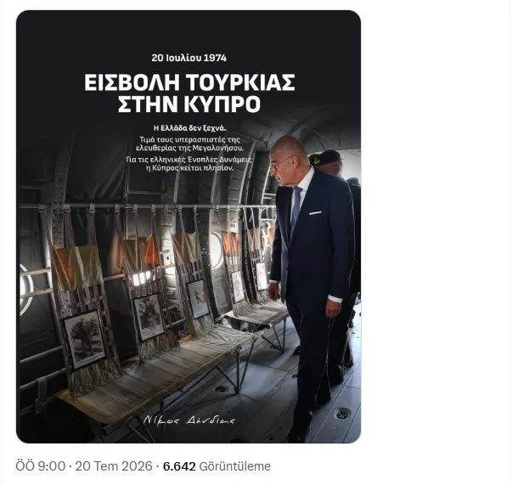This screenshot has height=485, width=512.
Task: Click the third framed photo from left
Action: [199, 299]
